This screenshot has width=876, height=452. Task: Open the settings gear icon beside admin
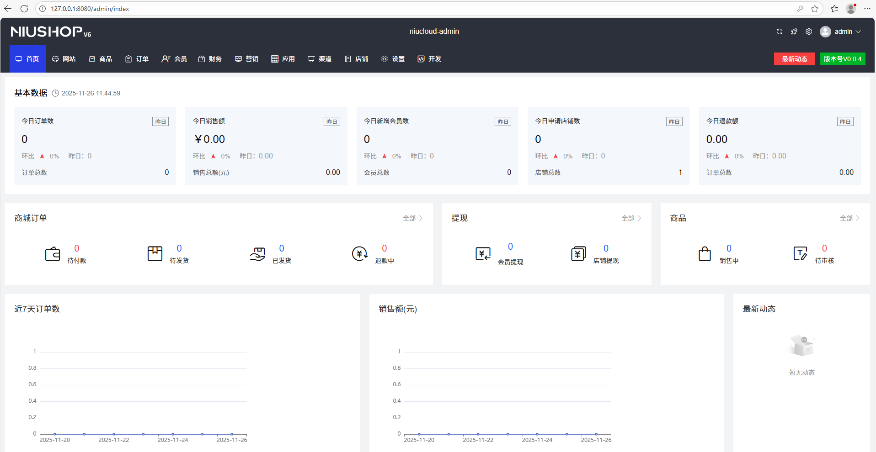tap(809, 32)
